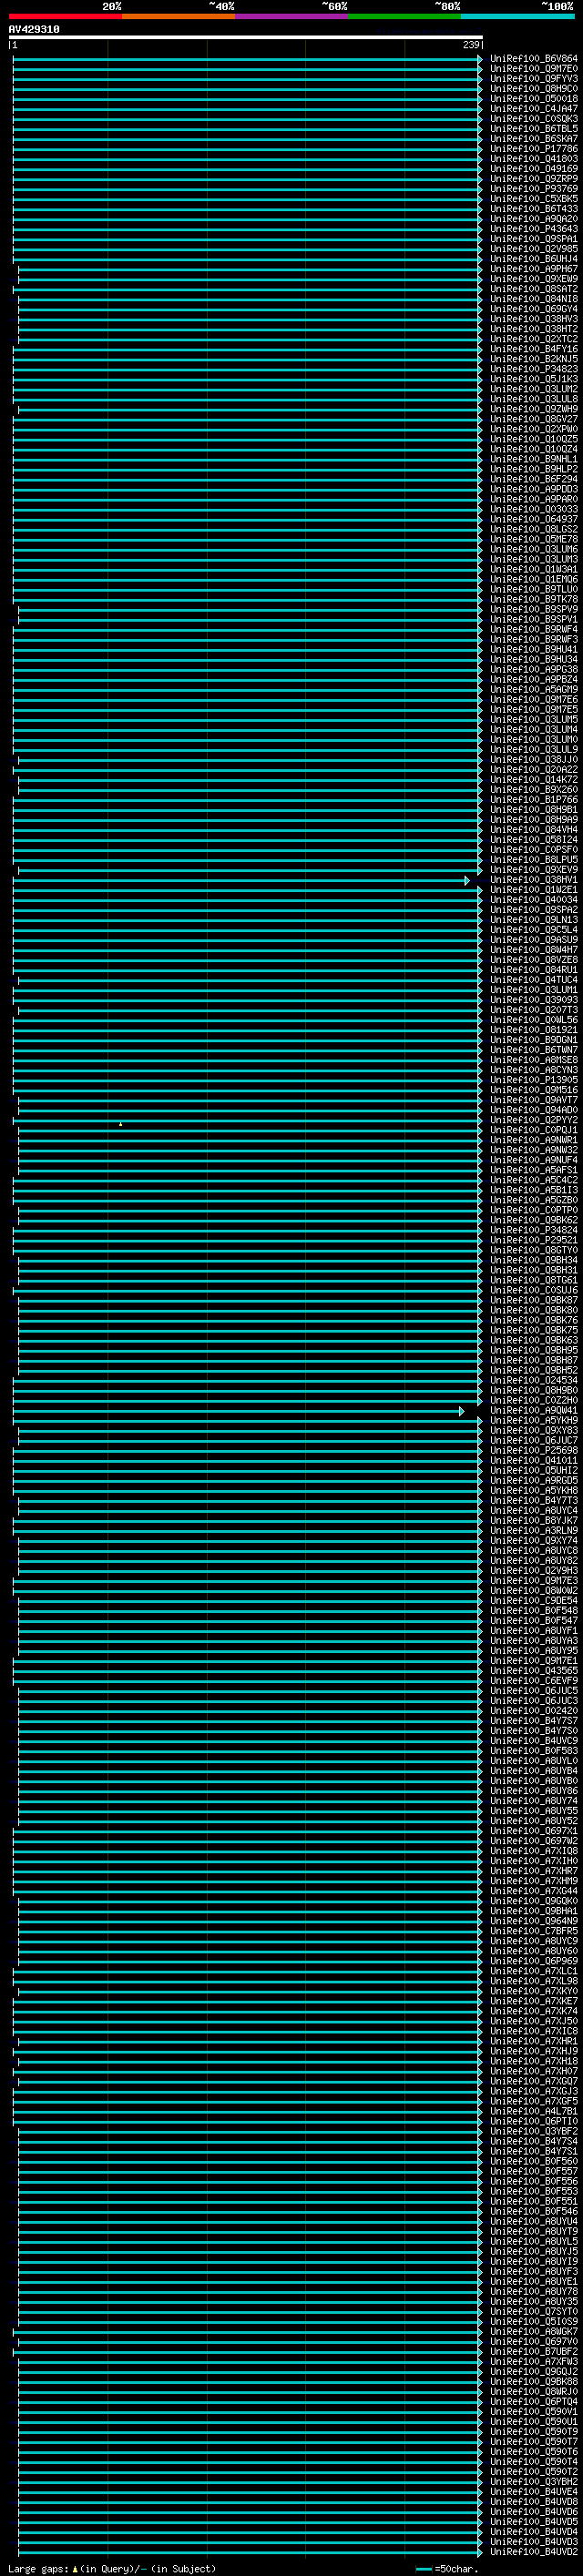Screen dimensions: 583x2576
Task: Click the red 20% identity legend segment
Action: coord(65,16)
